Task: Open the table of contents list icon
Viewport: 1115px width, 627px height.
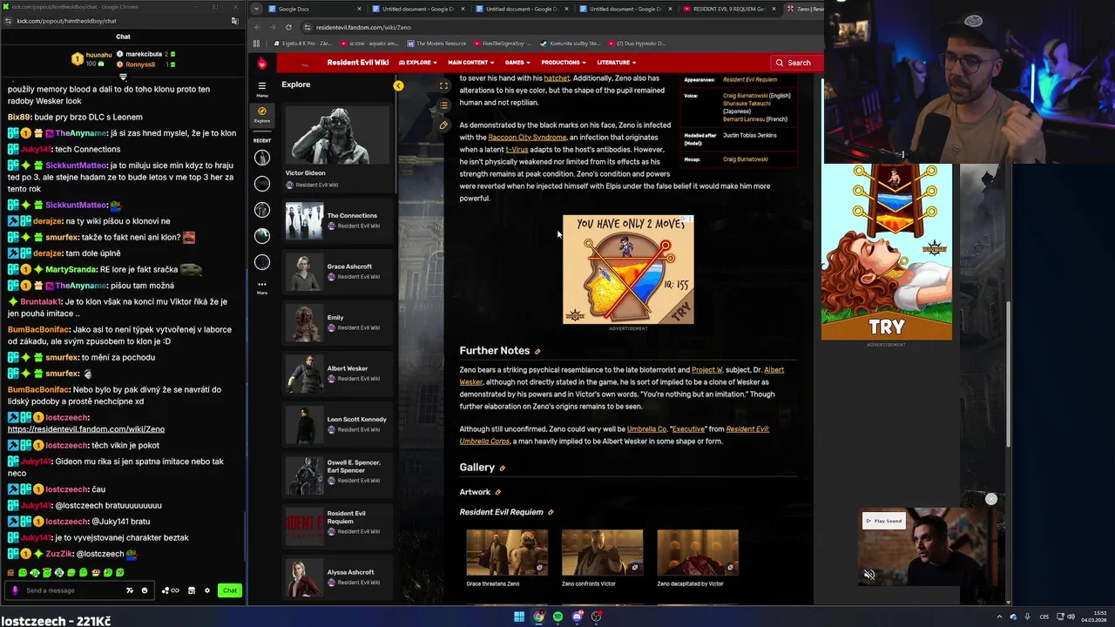Action: (443, 105)
